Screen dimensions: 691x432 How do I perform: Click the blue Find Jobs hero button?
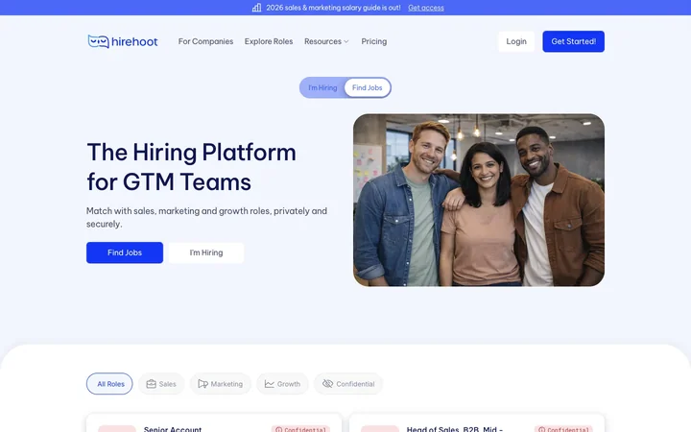125,252
